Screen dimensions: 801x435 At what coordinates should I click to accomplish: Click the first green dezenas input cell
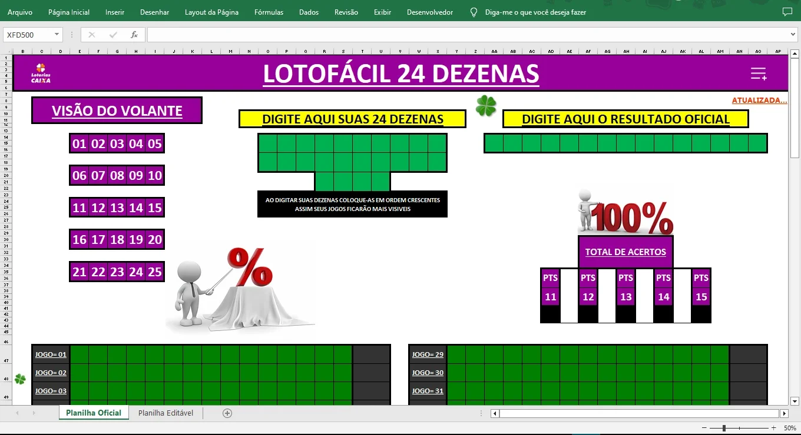pos(267,143)
